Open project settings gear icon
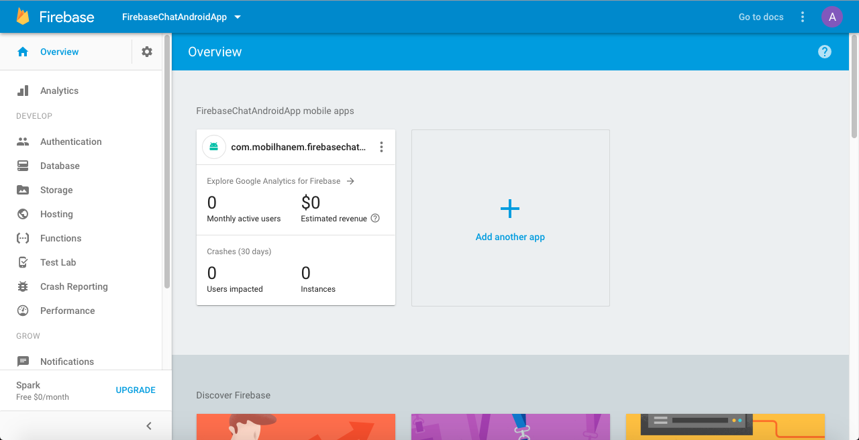 tap(147, 52)
